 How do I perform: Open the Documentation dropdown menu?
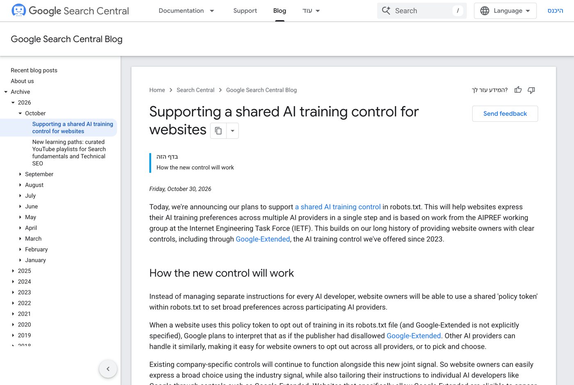coord(187,11)
